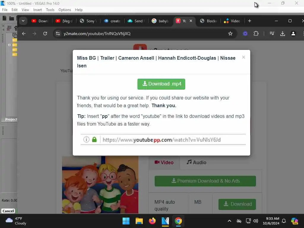Close the Miss BG trailer download dialog
Screen dimensions: 304x228
pyautogui.click(x=243, y=57)
